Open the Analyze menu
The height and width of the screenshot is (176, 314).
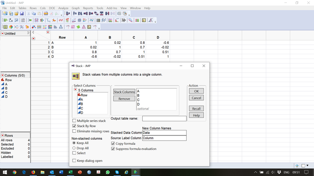pos(63,8)
